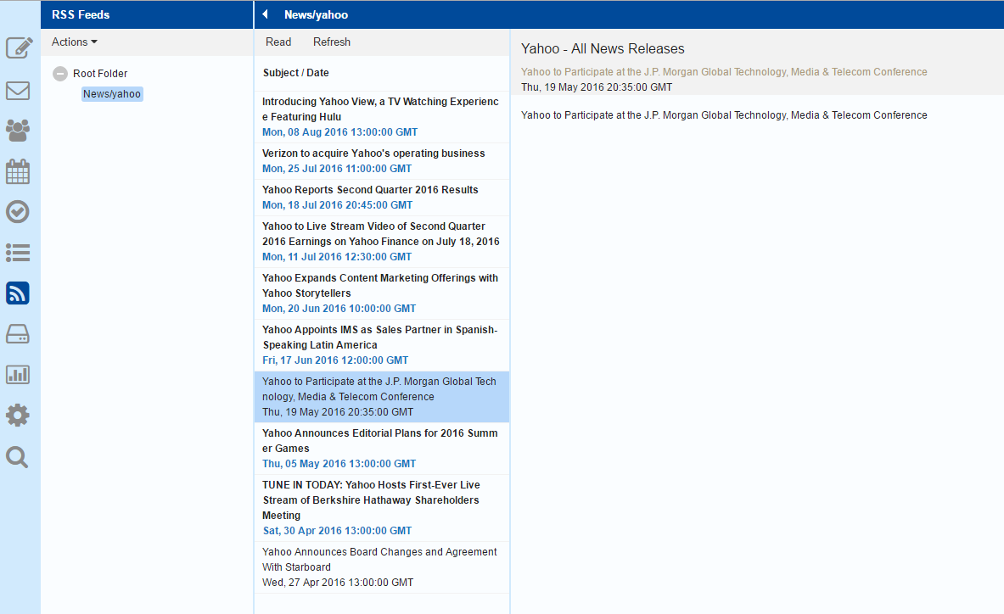Open the mail envelope icon
This screenshot has width=1004, height=614.
(18, 90)
